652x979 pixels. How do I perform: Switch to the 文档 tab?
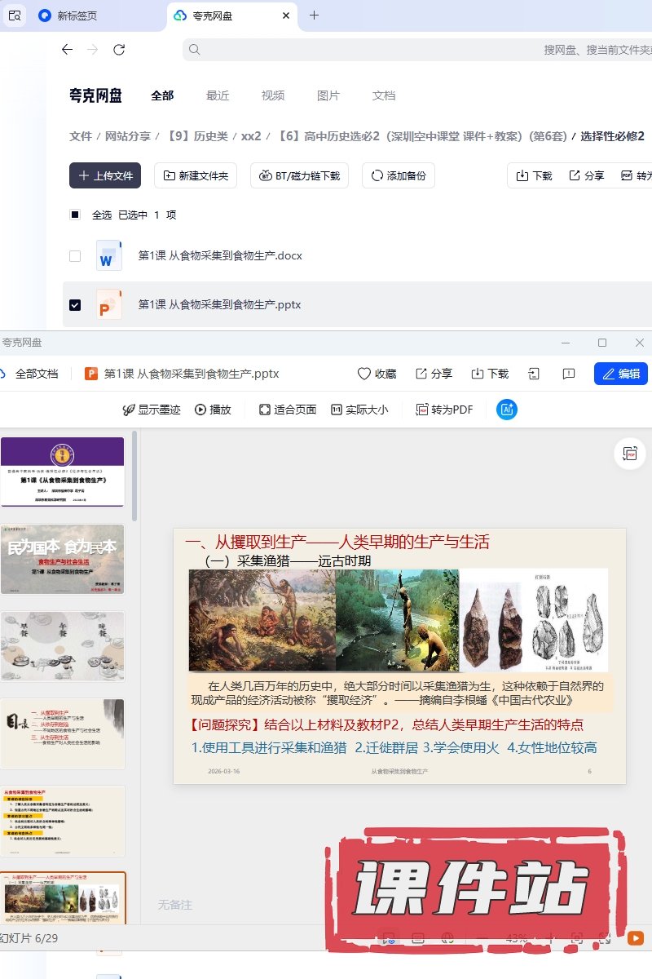click(x=384, y=95)
